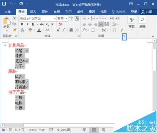Click the Copy icon in clipboard group
The width and height of the screenshot is (157, 133).
coord(14,24)
